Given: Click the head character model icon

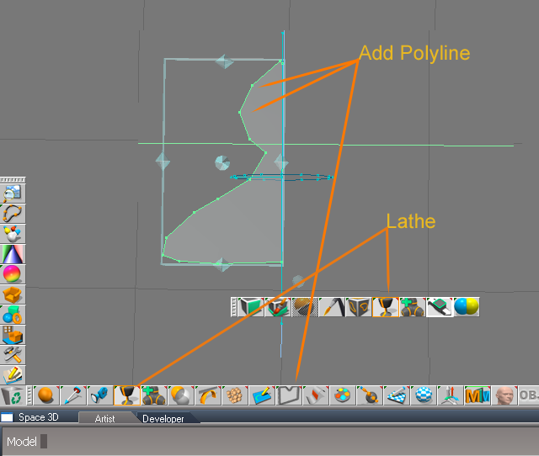Looking at the screenshot, I should point(504,395).
